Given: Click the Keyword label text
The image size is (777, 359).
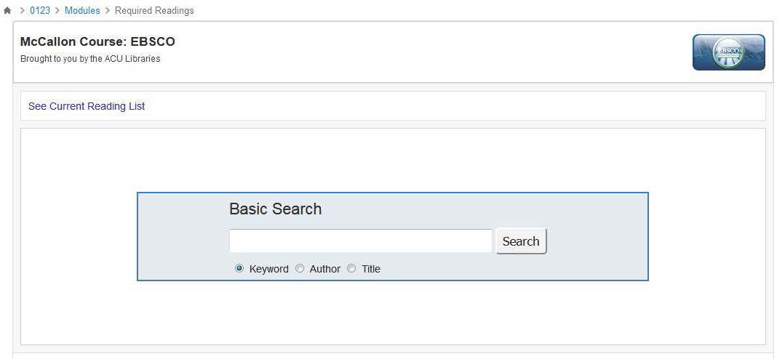Looking at the screenshot, I should pyautogui.click(x=268, y=269).
